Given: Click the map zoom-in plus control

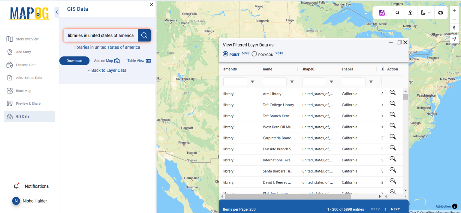Looking at the screenshot, I should (454, 10).
